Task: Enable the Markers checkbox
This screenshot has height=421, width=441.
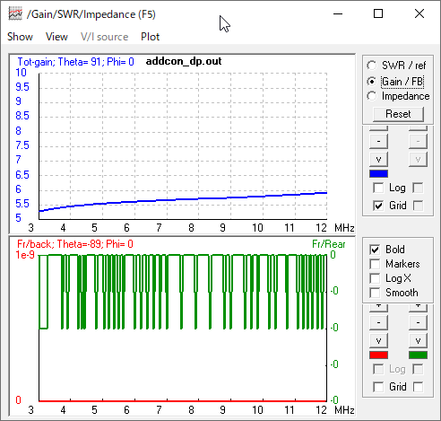Action: click(x=375, y=264)
